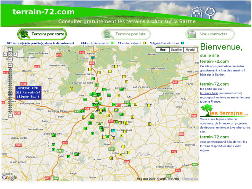Select green marker 15 beside A11
This screenshot has height=189, width=252.
point(114,104)
